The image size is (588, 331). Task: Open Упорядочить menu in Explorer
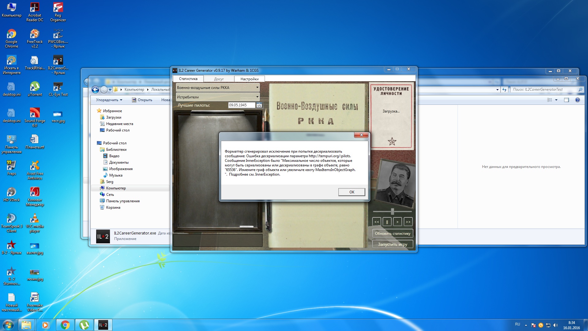(x=109, y=100)
